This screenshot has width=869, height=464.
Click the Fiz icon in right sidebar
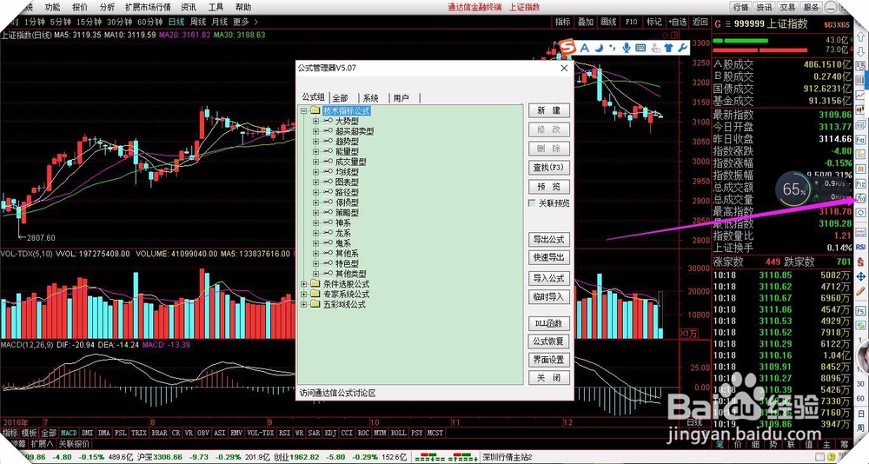click(860, 183)
